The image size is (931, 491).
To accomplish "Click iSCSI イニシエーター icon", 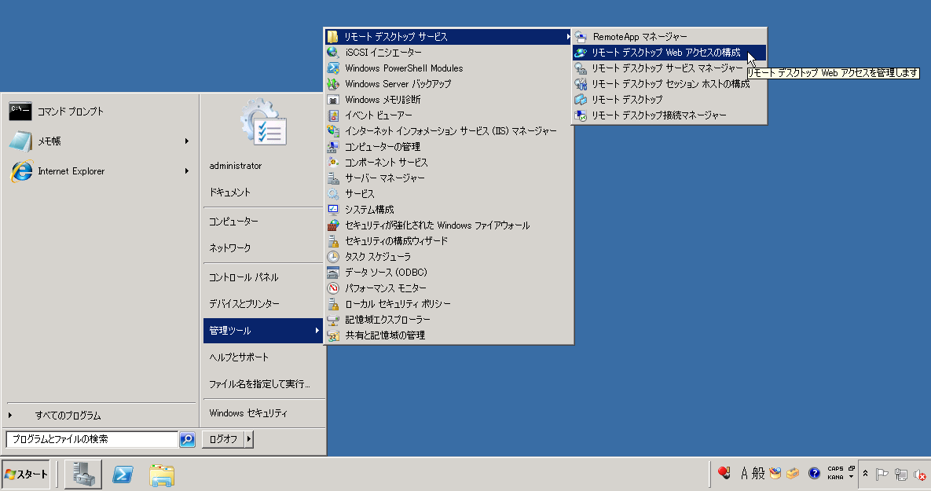I will pyautogui.click(x=333, y=53).
